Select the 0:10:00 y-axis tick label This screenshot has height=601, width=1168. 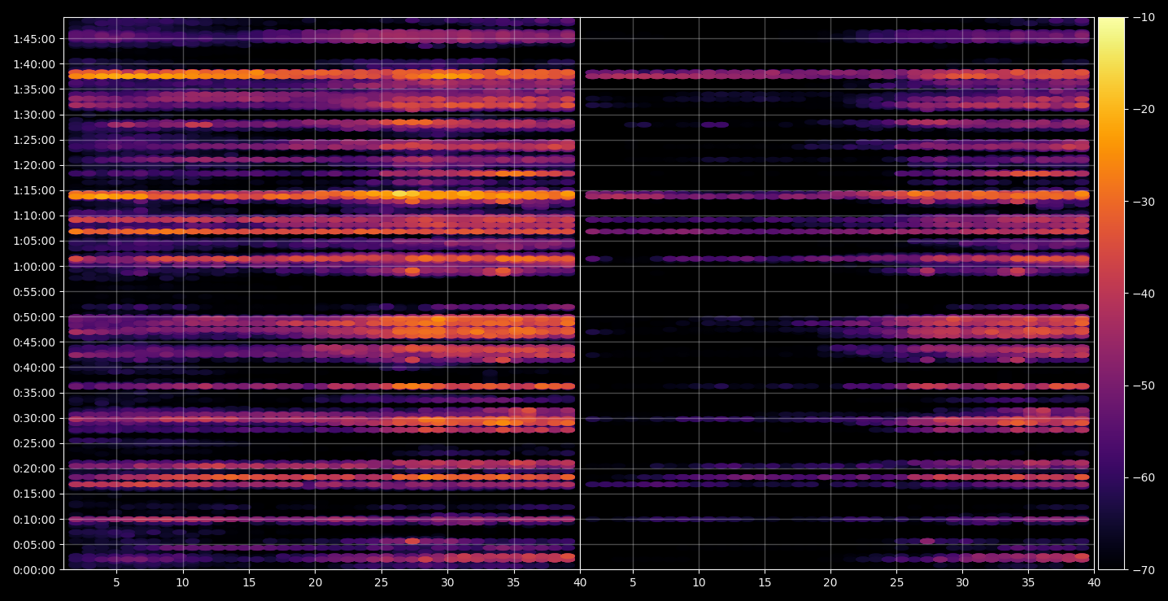pyautogui.click(x=34, y=520)
